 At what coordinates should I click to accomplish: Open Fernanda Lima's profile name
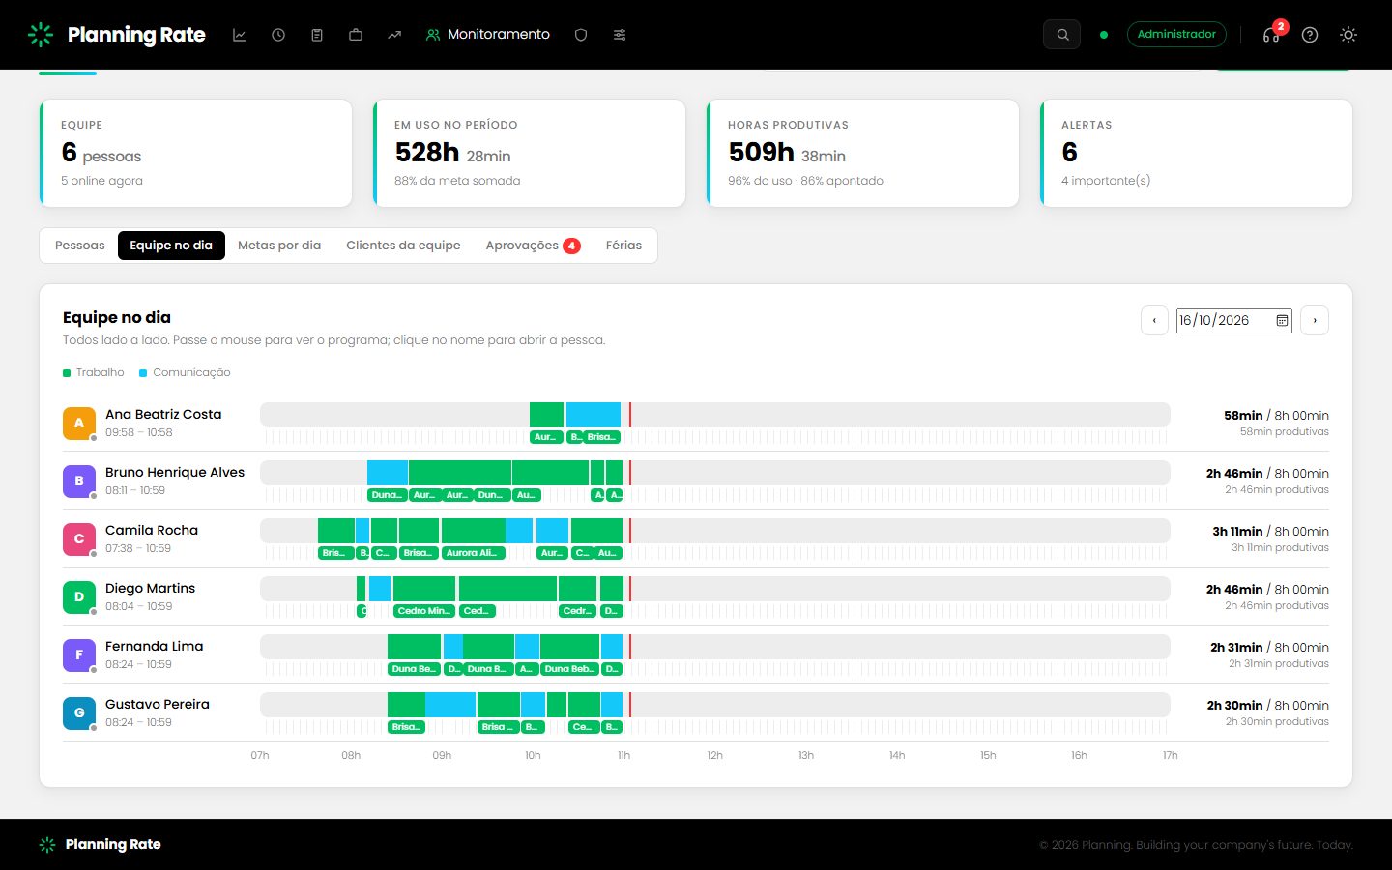[155, 646]
